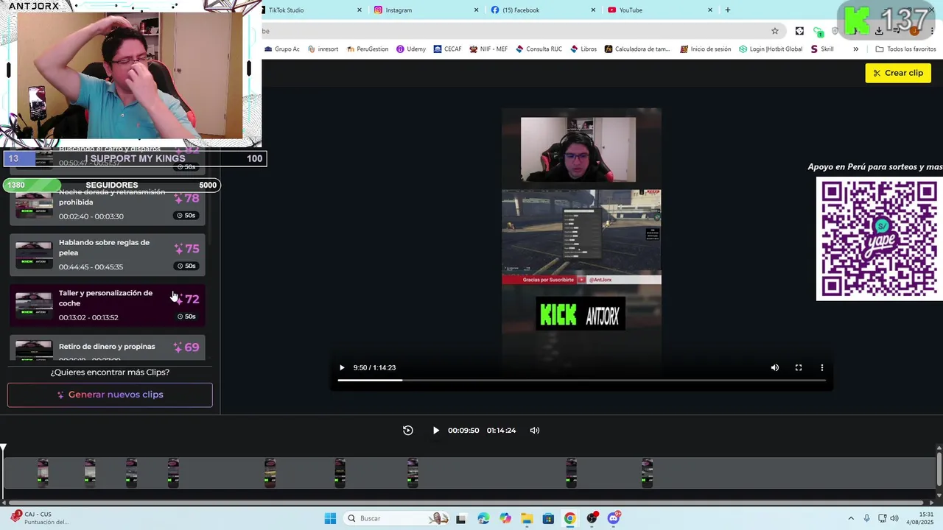Switch to the (15) Facebook tab
This screenshot has width=943, height=530.
[x=544, y=10]
